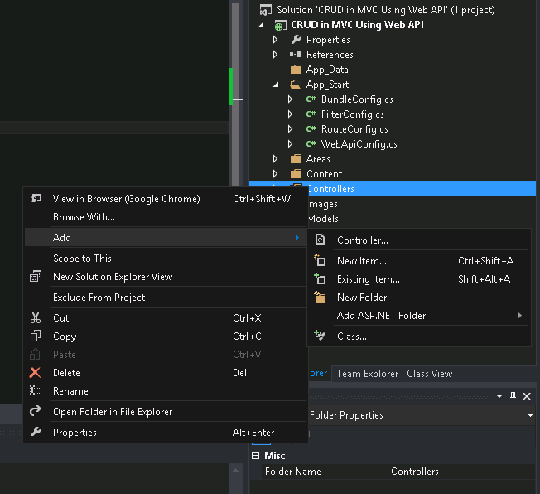This screenshot has width=540, height=494.
Task: Expand WebApiConfig.cs node
Action: (x=291, y=143)
